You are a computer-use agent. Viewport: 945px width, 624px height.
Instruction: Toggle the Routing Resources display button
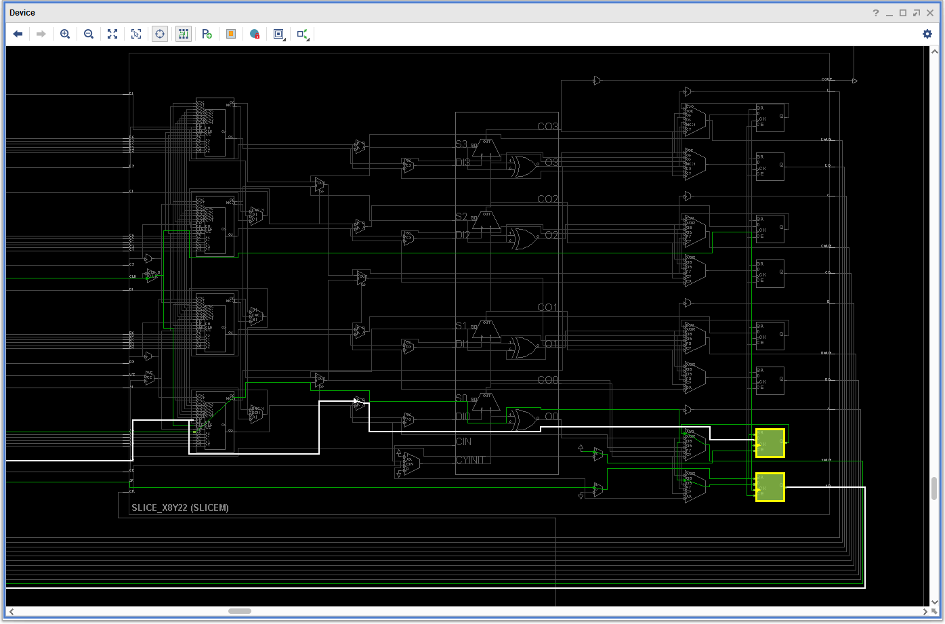point(184,34)
